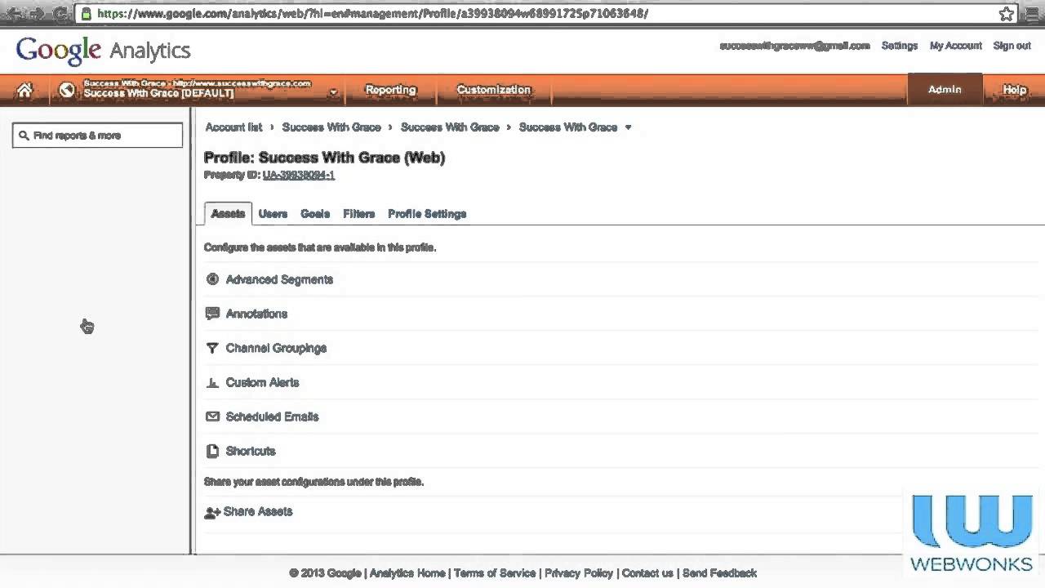Click the Property ID UA-39938094-1 link
This screenshot has height=588, width=1045.
tap(299, 175)
